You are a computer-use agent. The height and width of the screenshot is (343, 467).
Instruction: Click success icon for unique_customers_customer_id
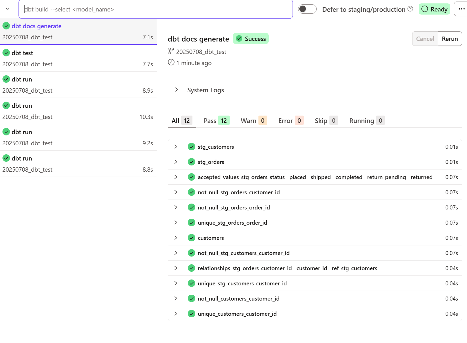(x=192, y=314)
